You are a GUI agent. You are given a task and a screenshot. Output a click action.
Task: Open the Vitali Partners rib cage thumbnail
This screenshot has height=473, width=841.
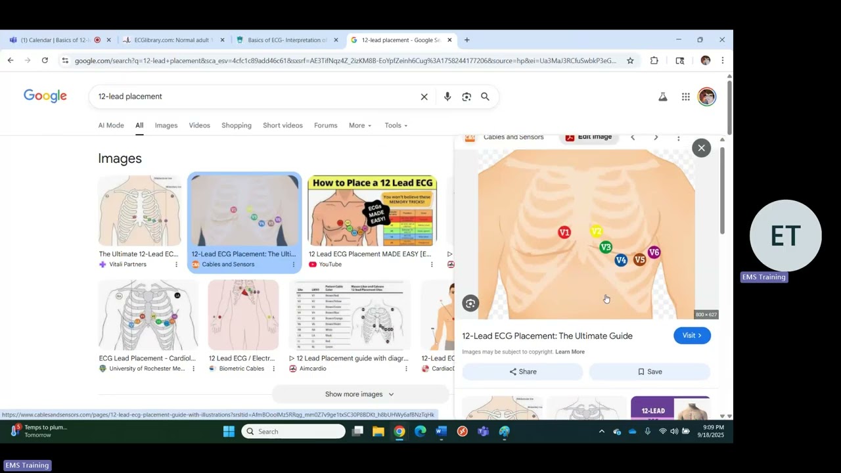139,211
